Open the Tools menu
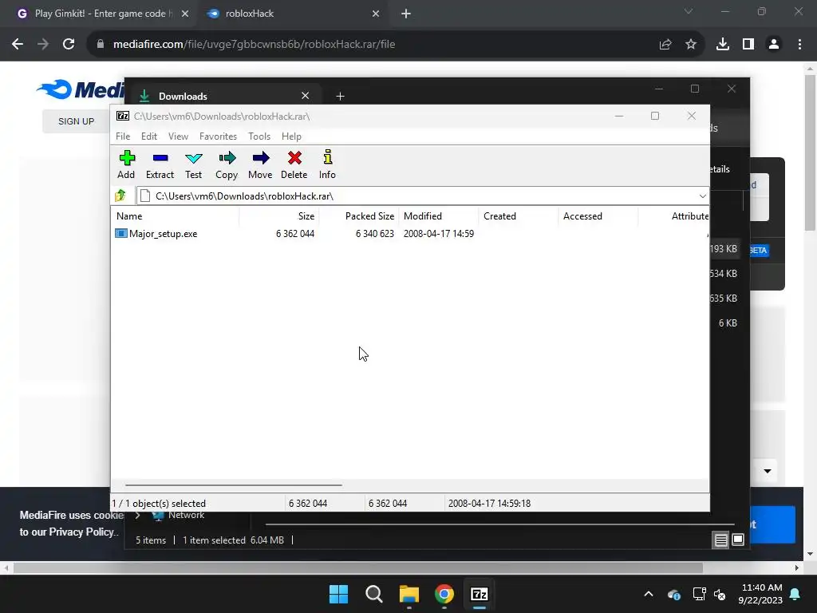This screenshot has width=817, height=613. [259, 136]
